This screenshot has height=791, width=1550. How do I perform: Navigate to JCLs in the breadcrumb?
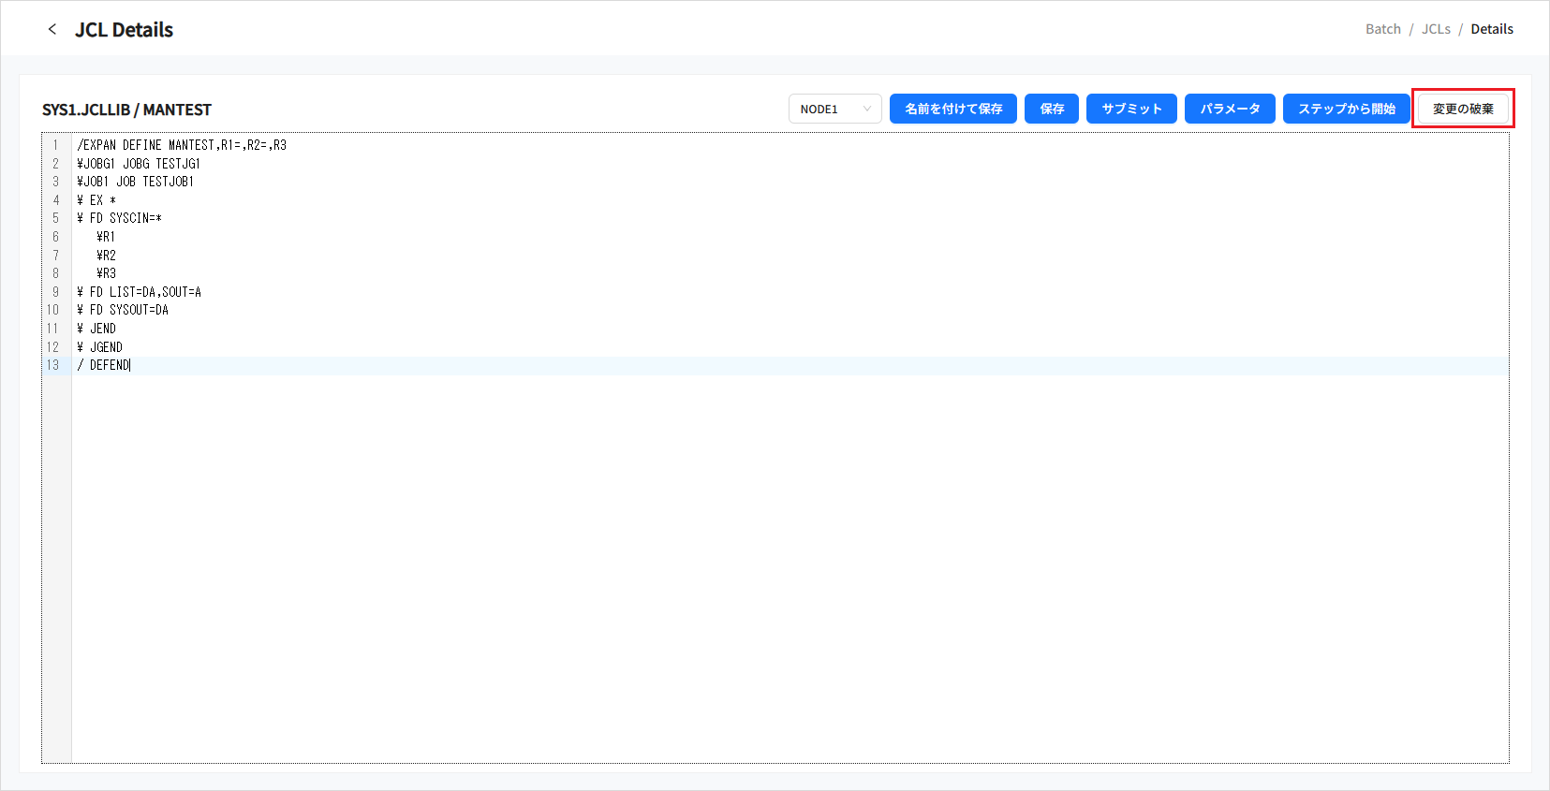coord(1435,29)
